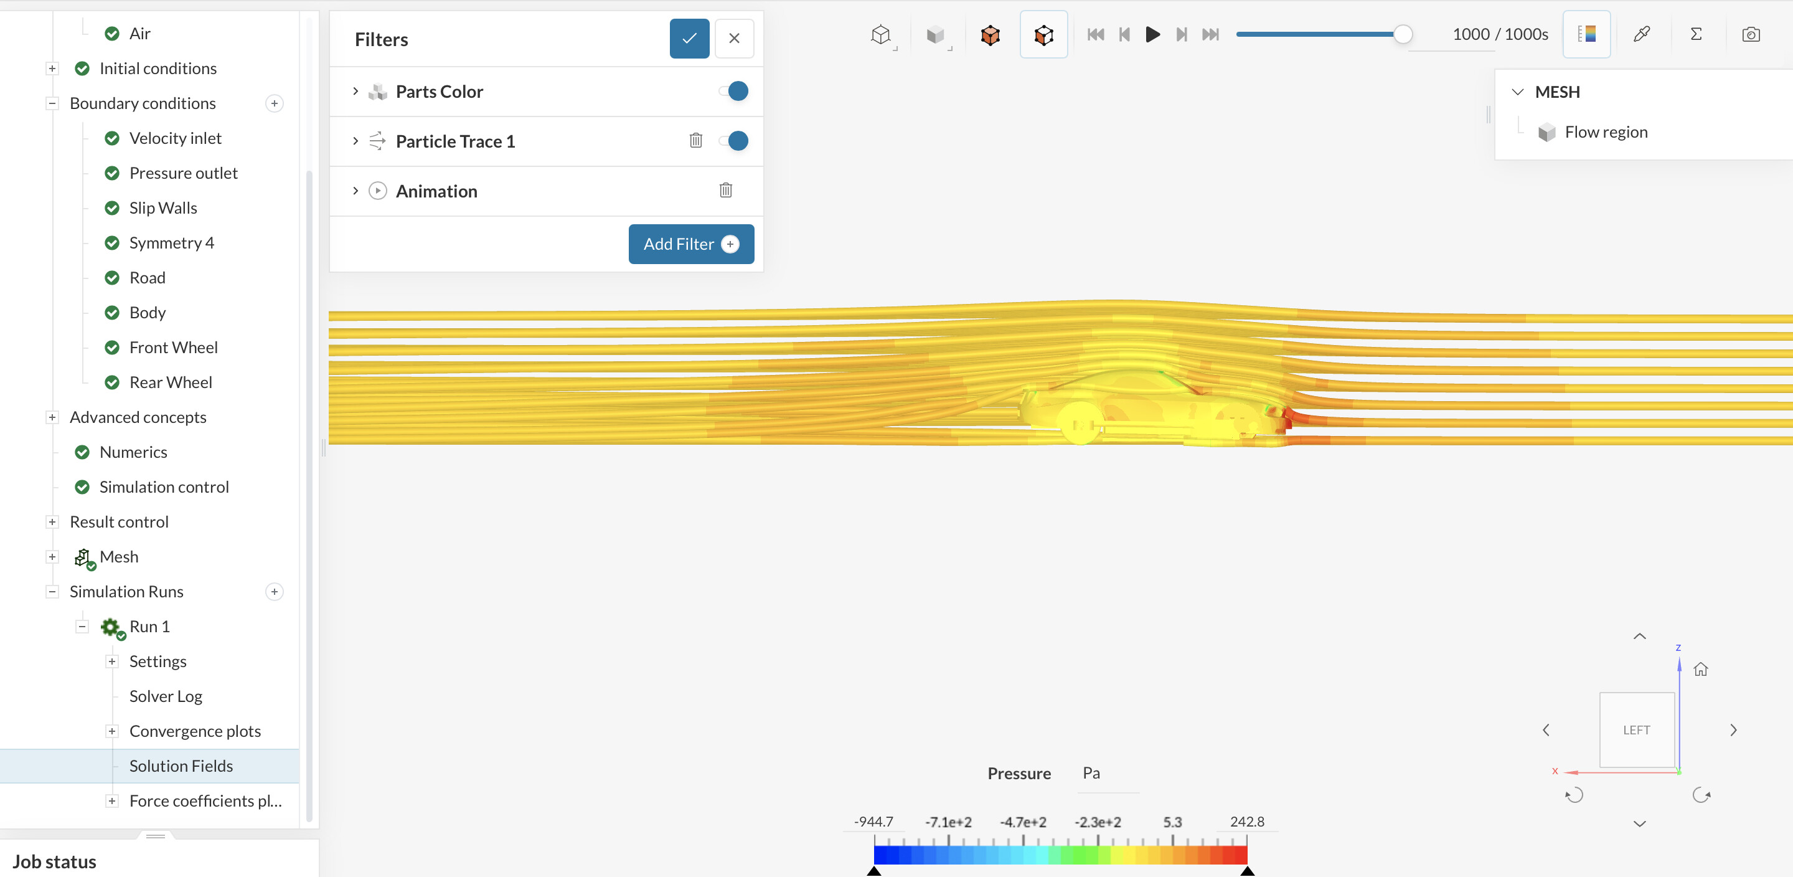
Task: Disable the Particle Trace 1 toggle
Action: pyautogui.click(x=735, y=141)
